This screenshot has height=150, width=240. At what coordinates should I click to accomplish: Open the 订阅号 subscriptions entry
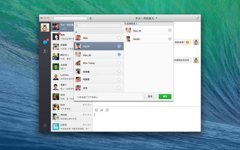click(x=72, y=127)
